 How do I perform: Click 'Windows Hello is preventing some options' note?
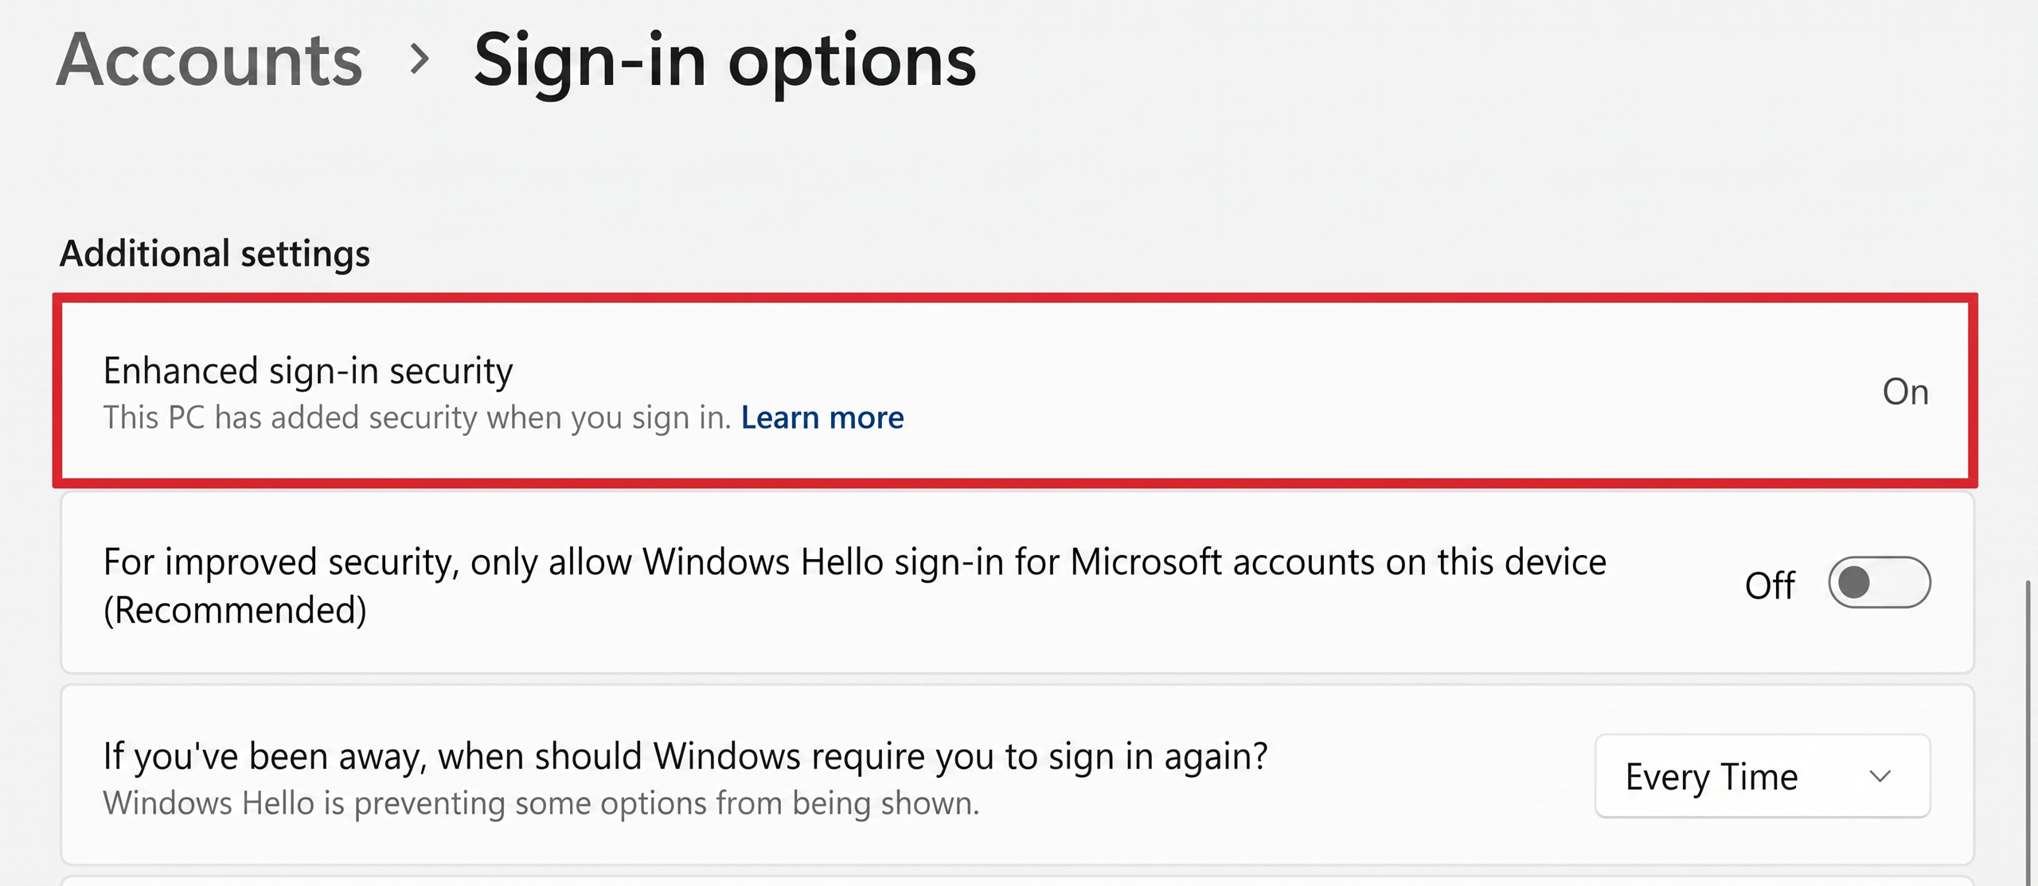(x=541, y=803)
